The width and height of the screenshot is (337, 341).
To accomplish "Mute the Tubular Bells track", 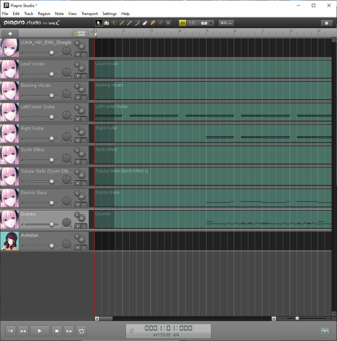I will [82, 175].
